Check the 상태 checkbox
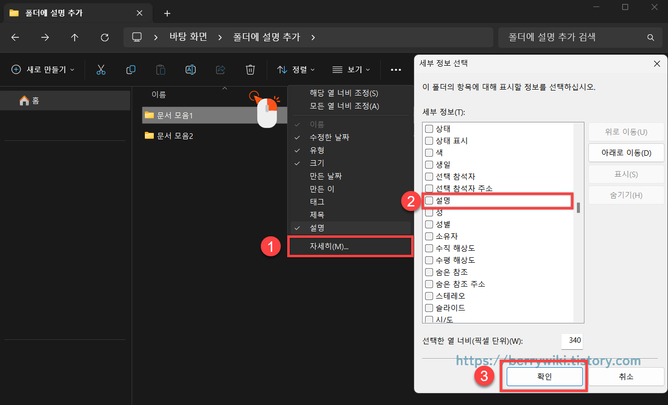668x405 pixels. (429, 128)
